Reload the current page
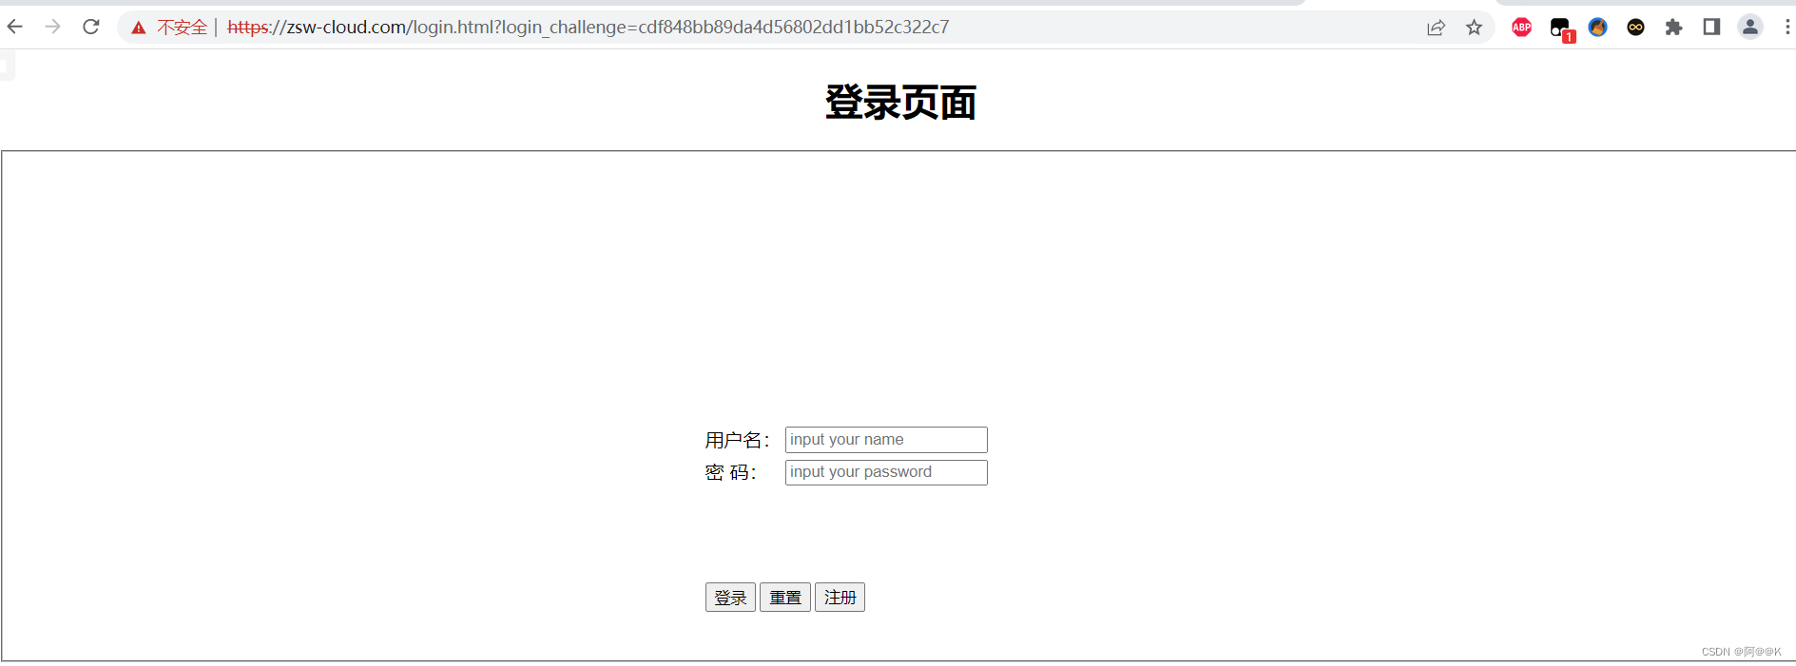Viewport: 1796px width, 666px height. [91, 27]
